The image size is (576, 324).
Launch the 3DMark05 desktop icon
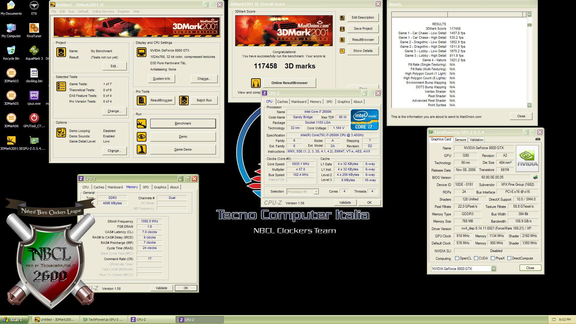tap(11, 98)
